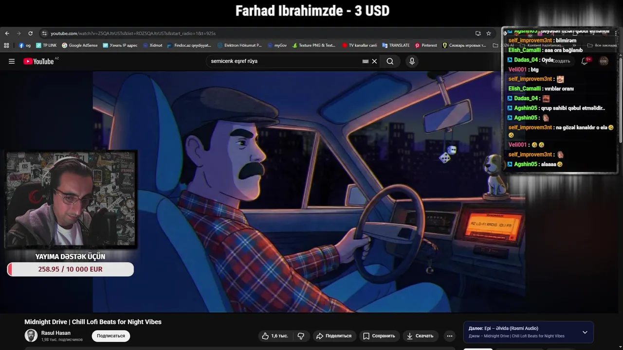The height and width of the screenshot is (350, 623).
Task: Click the Поделиться share button
Action: (334, 336)
